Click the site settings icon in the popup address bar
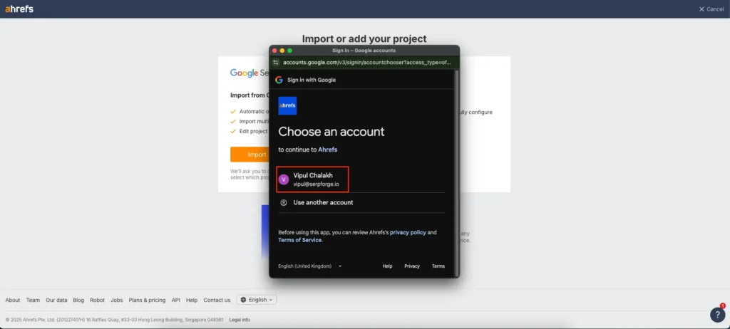730x329 pixels. tap(276, 62)
